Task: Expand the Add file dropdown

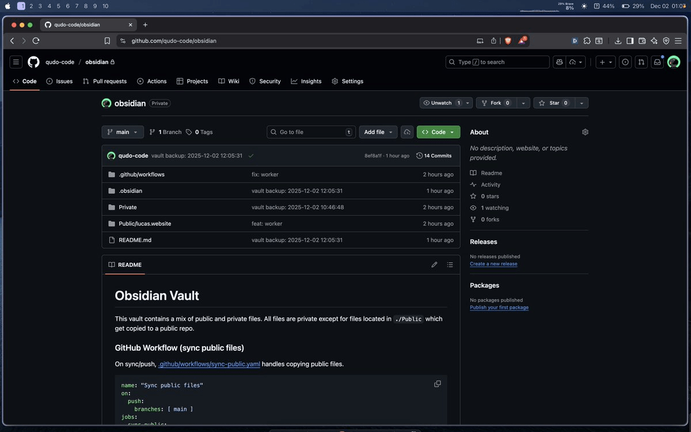Action: [x=379, y=132]
